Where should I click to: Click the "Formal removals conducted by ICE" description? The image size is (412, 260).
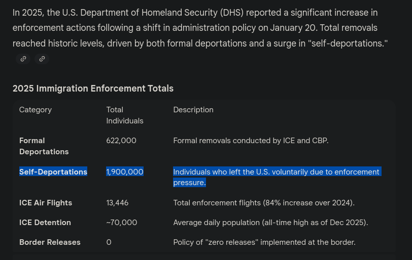(x=251, y=141)
